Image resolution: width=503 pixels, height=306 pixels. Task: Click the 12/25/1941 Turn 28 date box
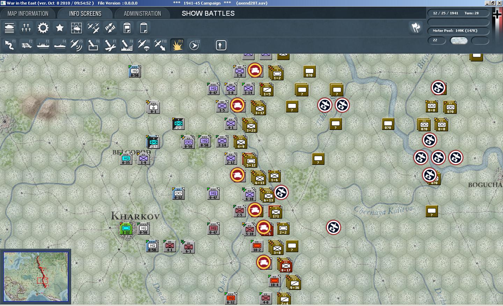pos(458,13)
